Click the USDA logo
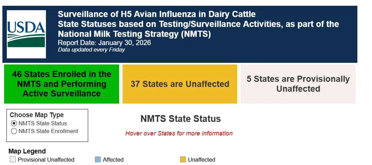The height and width of the screenshot is (165, 372). (26, 34)
